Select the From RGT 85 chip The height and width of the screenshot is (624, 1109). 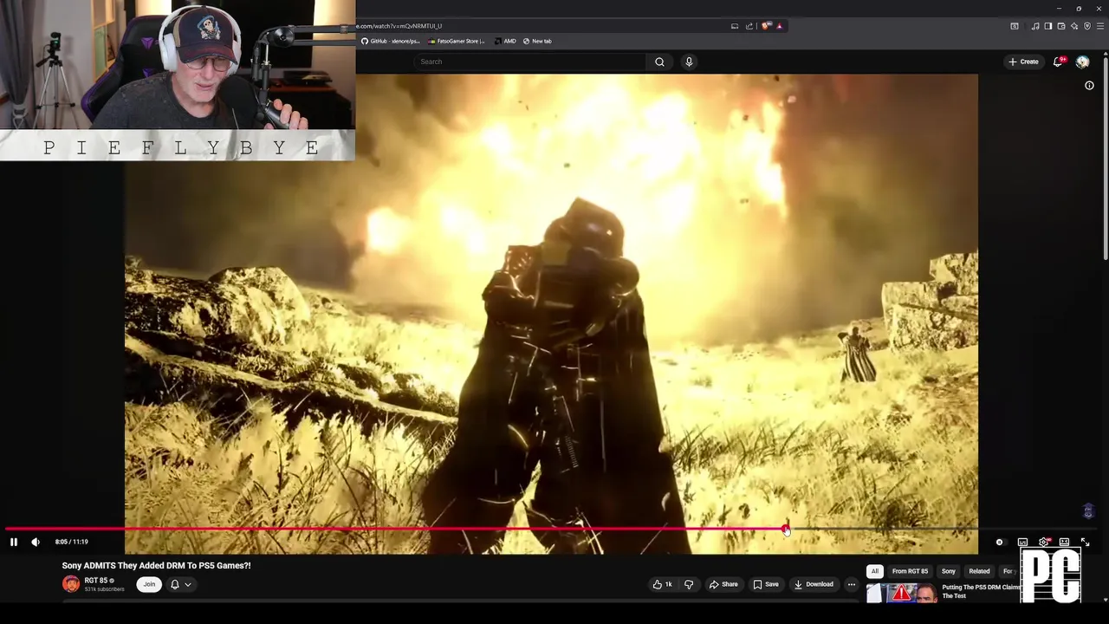pos(910,571)
